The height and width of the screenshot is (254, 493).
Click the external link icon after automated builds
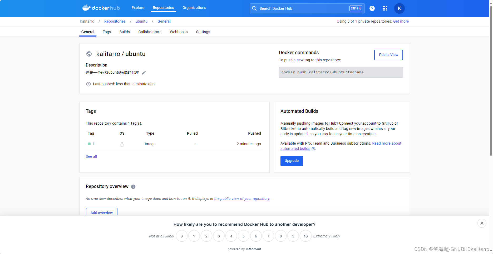[x=313, y=149]
